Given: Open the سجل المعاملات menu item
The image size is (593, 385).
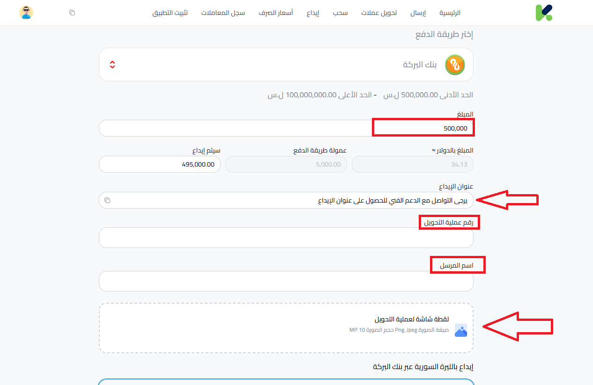Looking at the screenshot, I should (223, 13).
